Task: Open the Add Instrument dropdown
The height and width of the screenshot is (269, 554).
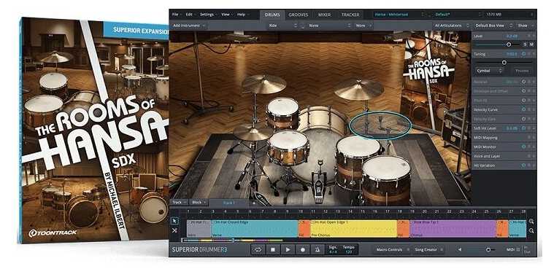Action: tap(189, 26)
